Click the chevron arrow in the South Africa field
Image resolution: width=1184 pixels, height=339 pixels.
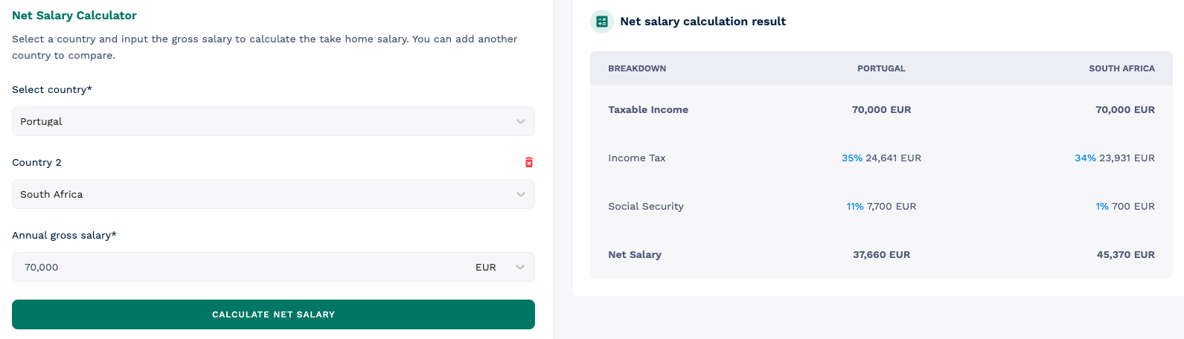(x=521, y=194)
